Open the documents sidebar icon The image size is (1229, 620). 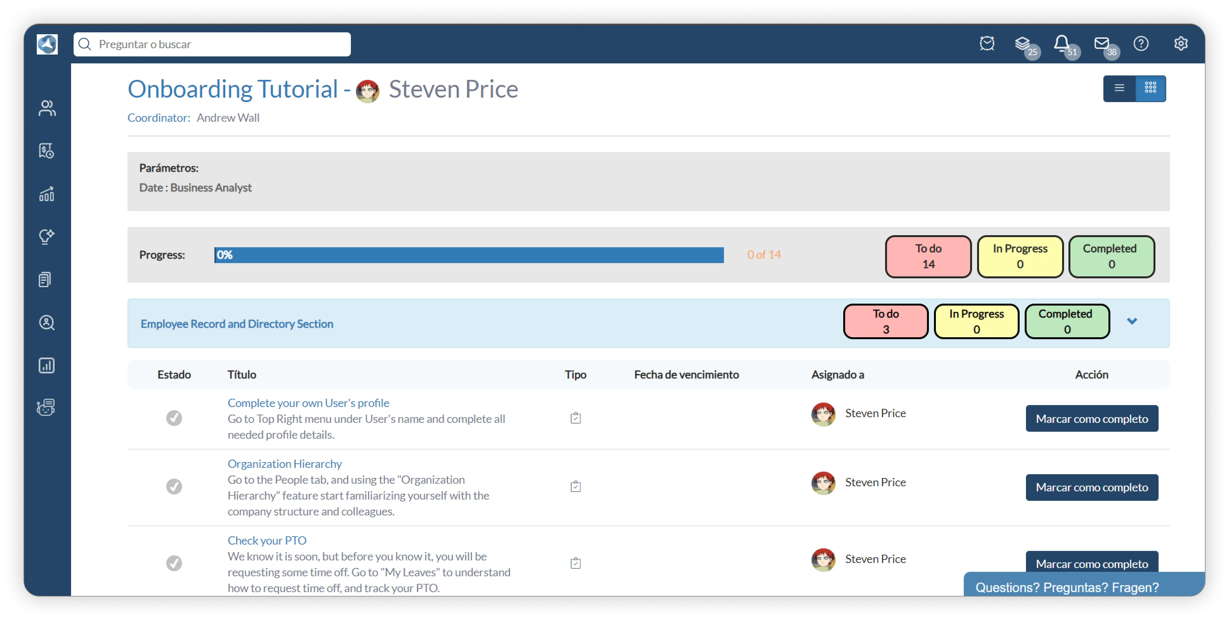coord(45,280)
